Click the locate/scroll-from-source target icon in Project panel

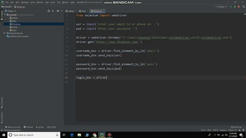49,11
